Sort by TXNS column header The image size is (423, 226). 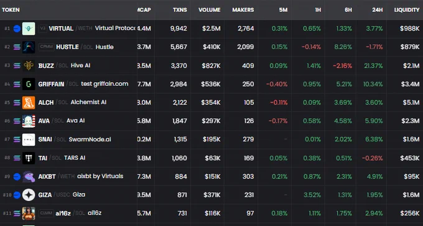180,10
